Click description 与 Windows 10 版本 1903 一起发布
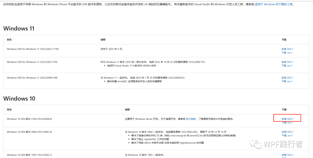 pyautogui.click(x=144, y=155)
